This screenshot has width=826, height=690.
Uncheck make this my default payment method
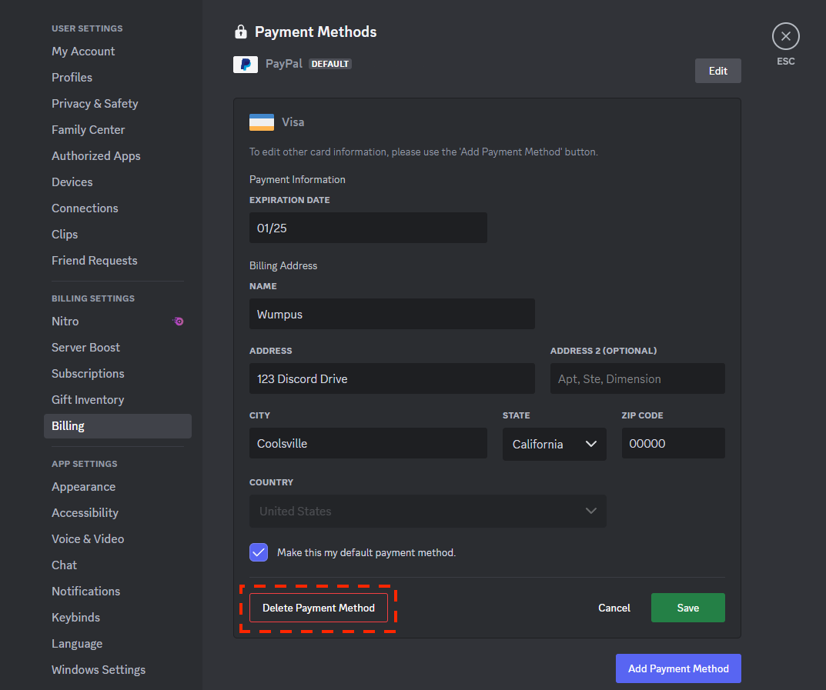258,552
